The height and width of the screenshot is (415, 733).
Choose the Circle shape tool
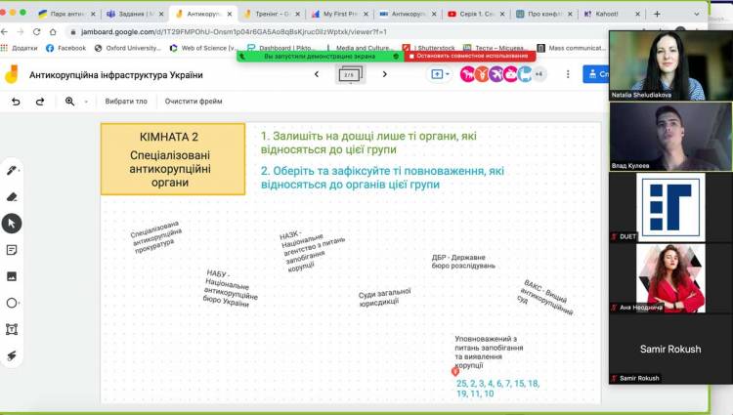click(x=12, y=303)
